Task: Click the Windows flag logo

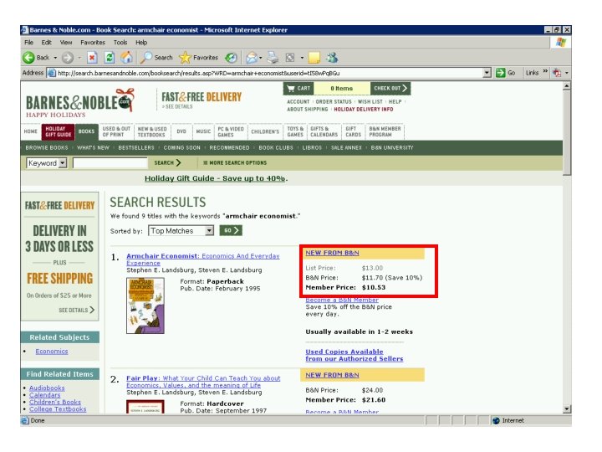Action: click(560, 43)
